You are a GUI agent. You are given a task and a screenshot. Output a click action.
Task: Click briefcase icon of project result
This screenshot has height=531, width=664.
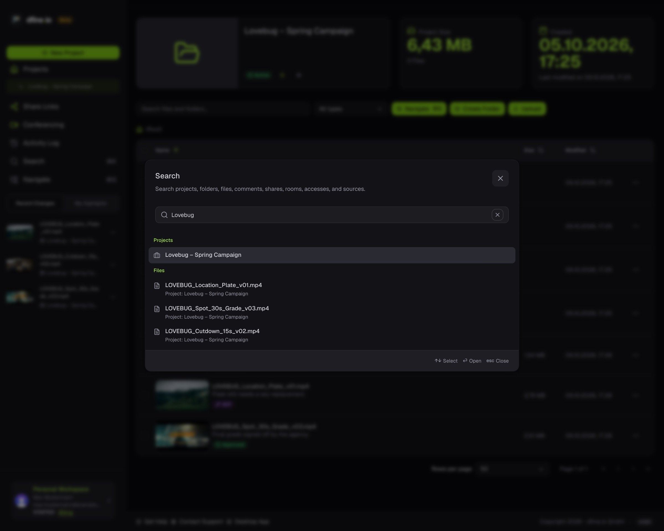click(157, 255)
